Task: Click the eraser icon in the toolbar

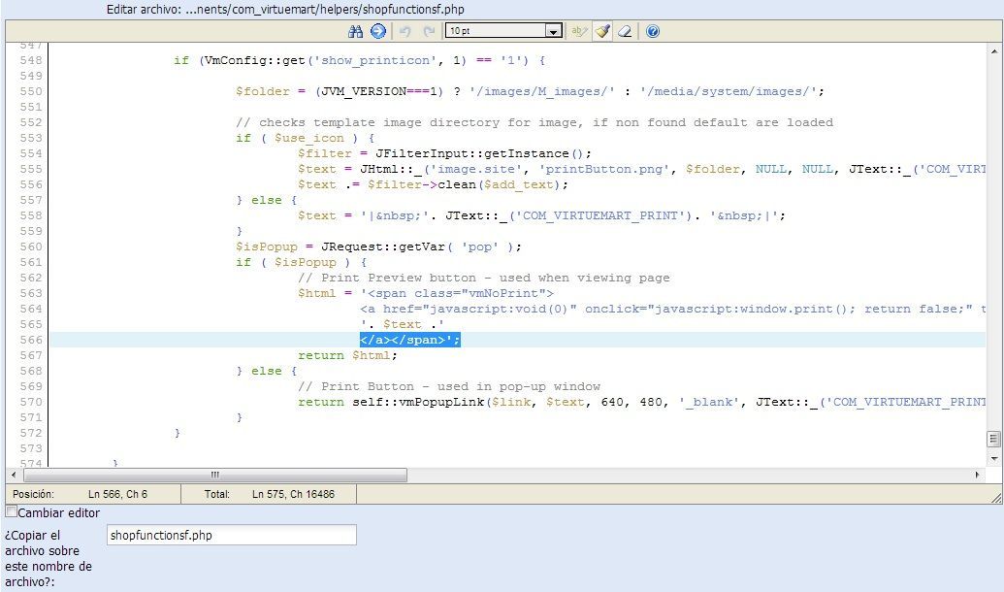Action: pyautogui.click(x=625, y=31)
